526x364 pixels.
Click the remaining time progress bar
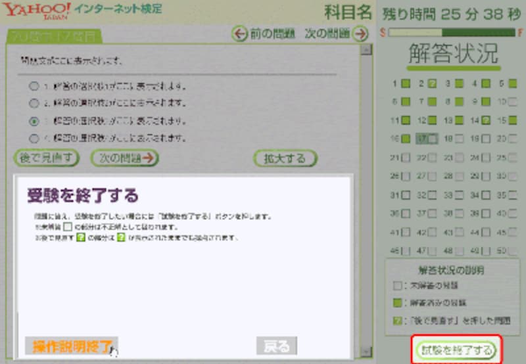[452, 32]
